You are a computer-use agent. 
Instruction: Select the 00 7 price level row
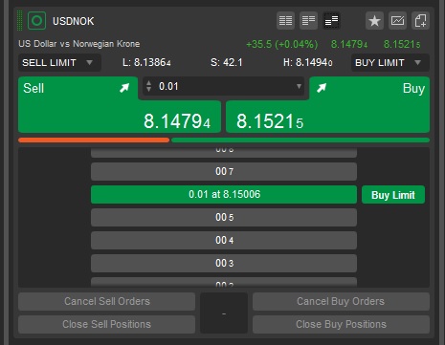[x=224, y=172]
